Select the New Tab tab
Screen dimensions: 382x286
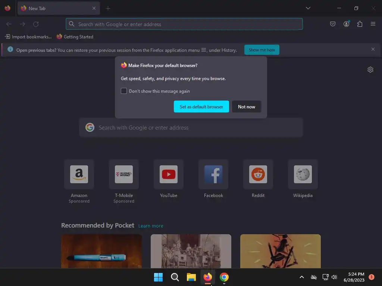click(59, 8)
